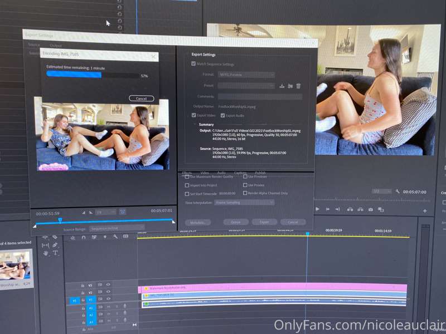The width and height of the screenshot is (446, 334).
Task: Toggle Linked Selection in timeline
Action: [x=94, y=237]
